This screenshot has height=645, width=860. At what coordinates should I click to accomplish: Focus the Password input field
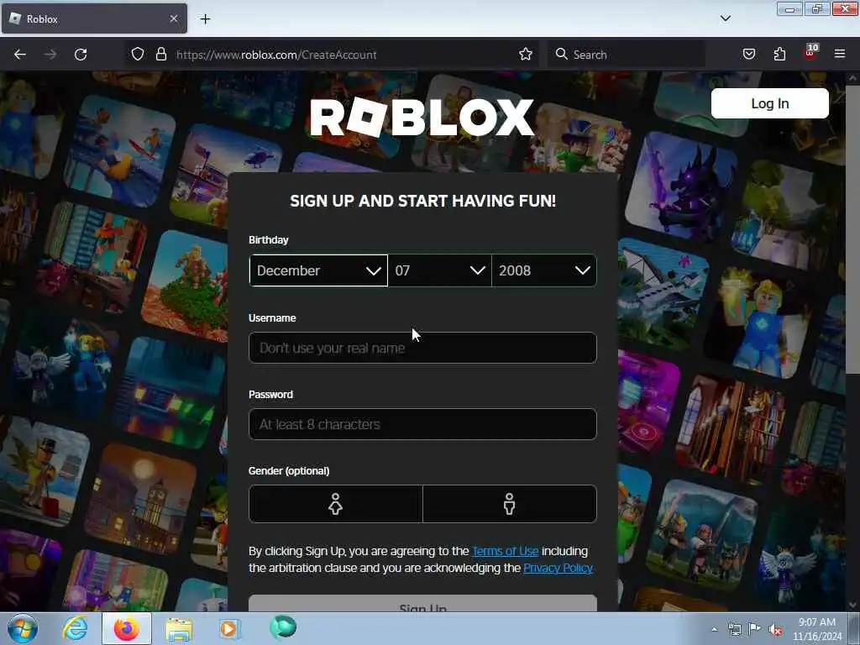[422, 424]
